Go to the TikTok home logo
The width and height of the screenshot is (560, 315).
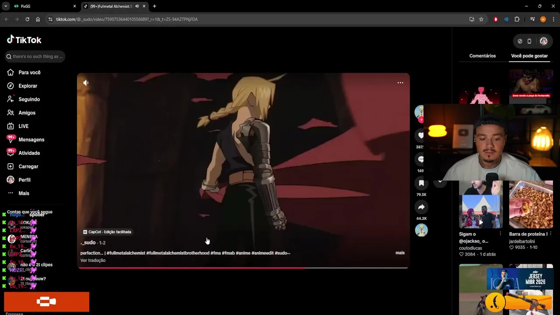[24, 40]
